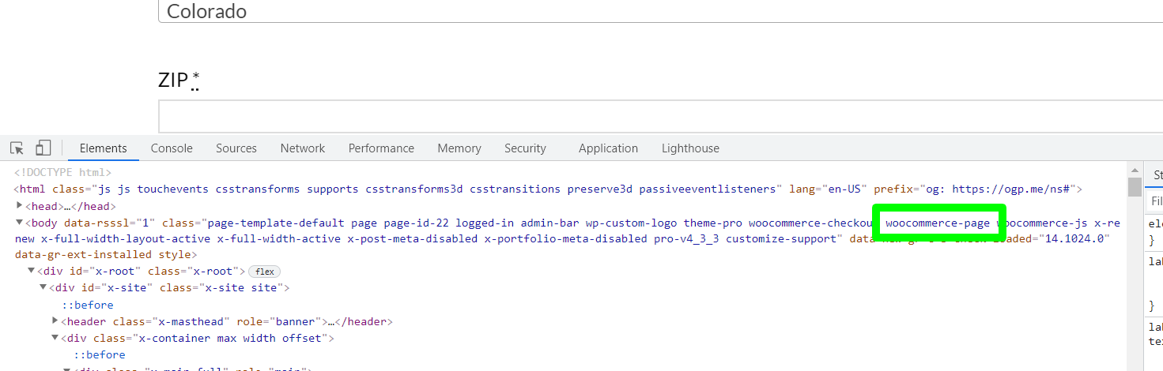
Task: Collapse the x-container div node
Action: click(x=55, y=338)
